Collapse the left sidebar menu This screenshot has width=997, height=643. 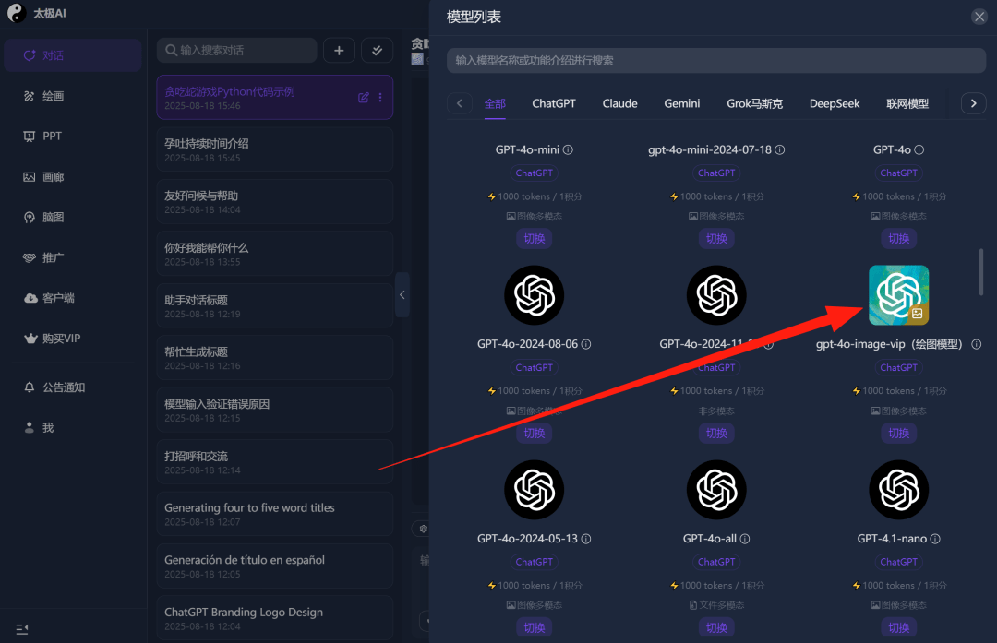click(x=22, y=629)
